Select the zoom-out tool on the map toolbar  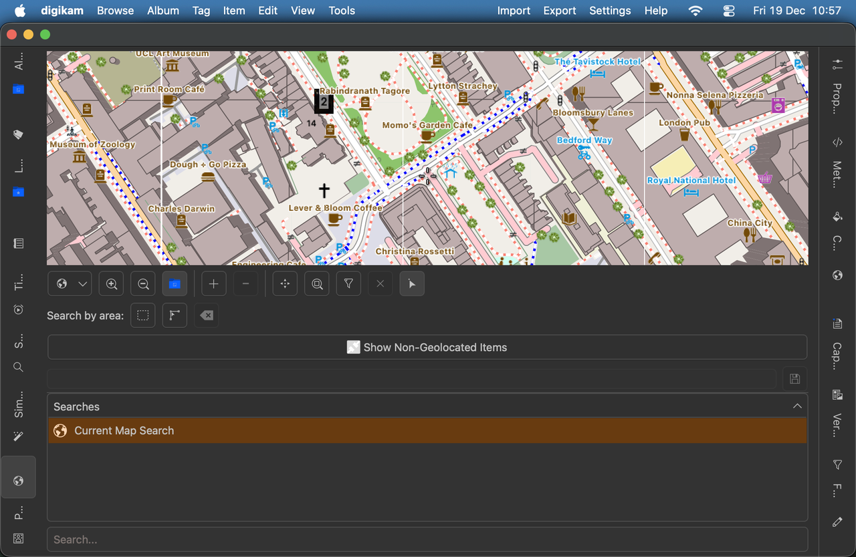click(x=142, y=284)
